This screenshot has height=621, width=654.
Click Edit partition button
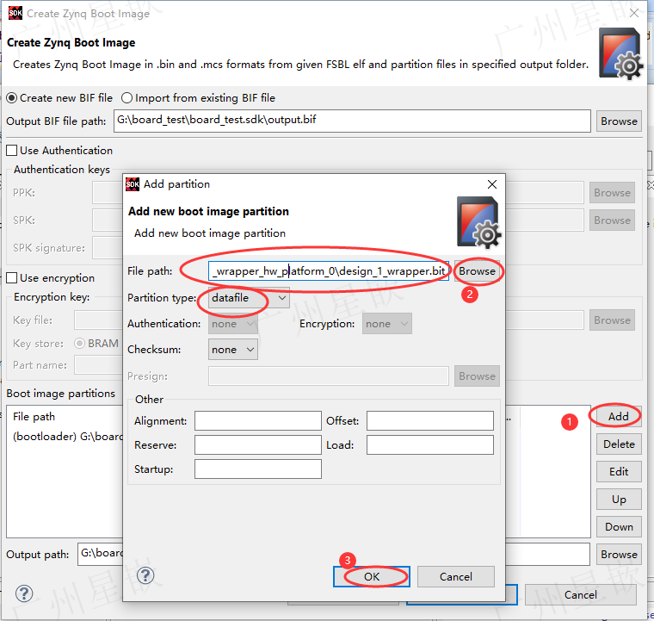[619, 472]
